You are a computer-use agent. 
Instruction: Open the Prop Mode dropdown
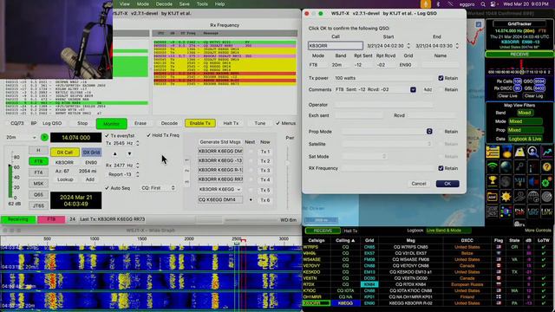(429, 131)
